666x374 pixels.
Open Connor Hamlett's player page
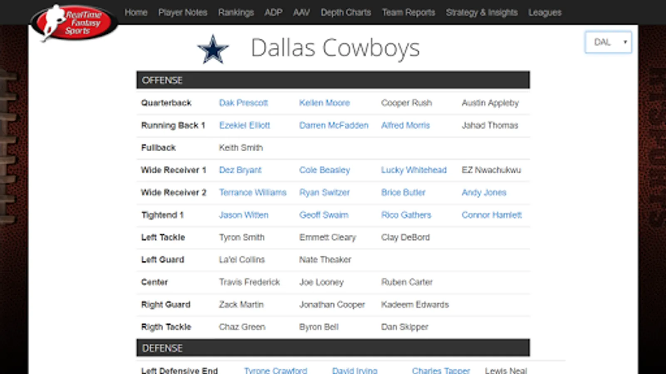click(x=492, y=215)
